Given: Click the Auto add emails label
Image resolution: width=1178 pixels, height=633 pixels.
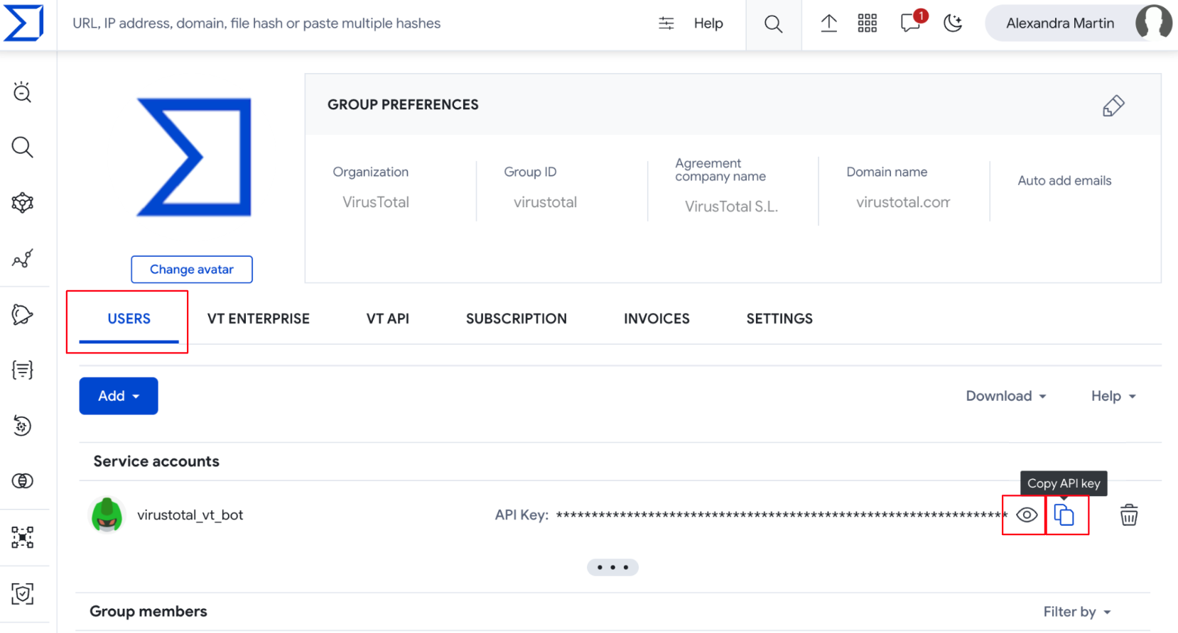Looking at the screenshot, I should [x=1064, y=180].
